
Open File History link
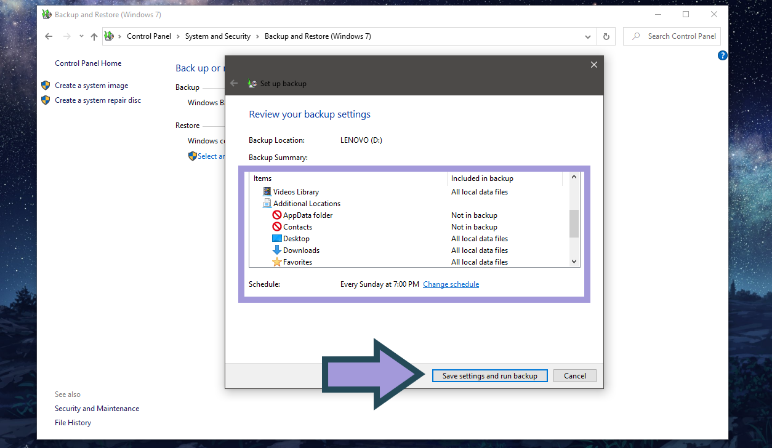pos(73,423)
